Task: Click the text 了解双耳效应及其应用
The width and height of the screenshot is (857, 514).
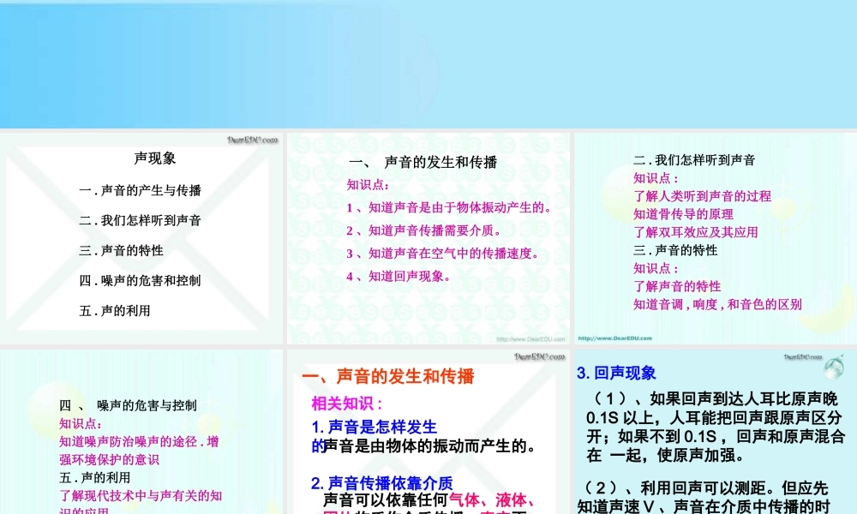Action: [695, 232]
